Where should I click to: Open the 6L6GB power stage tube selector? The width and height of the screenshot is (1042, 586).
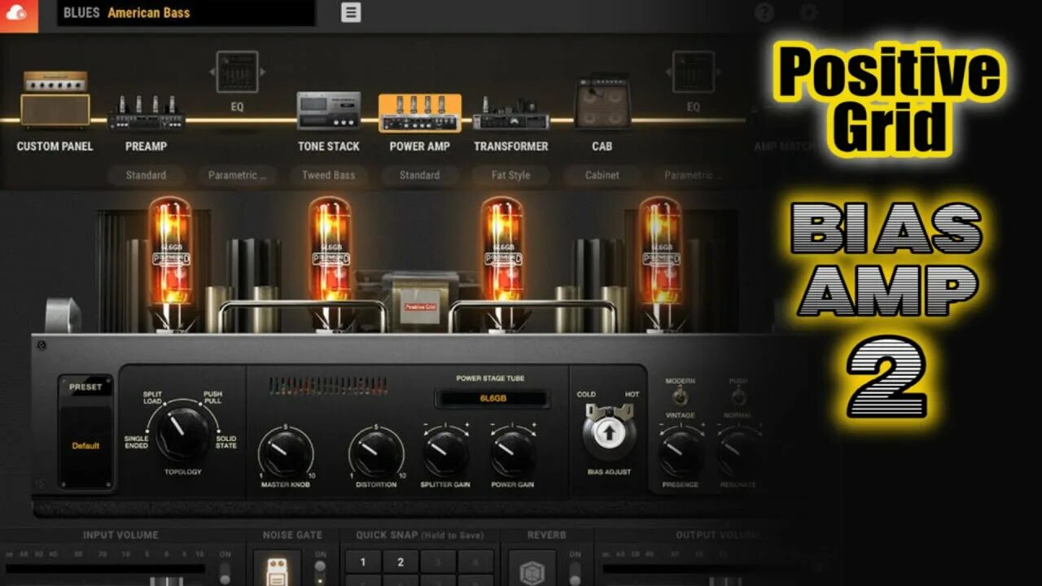coord(493,399)
